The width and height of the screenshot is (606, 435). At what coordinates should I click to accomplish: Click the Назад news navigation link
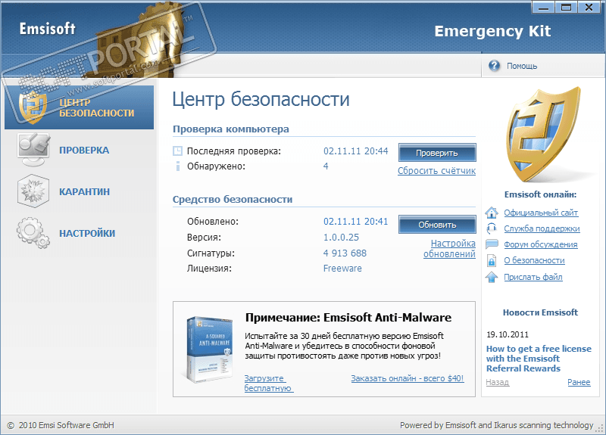pos(498,382)
